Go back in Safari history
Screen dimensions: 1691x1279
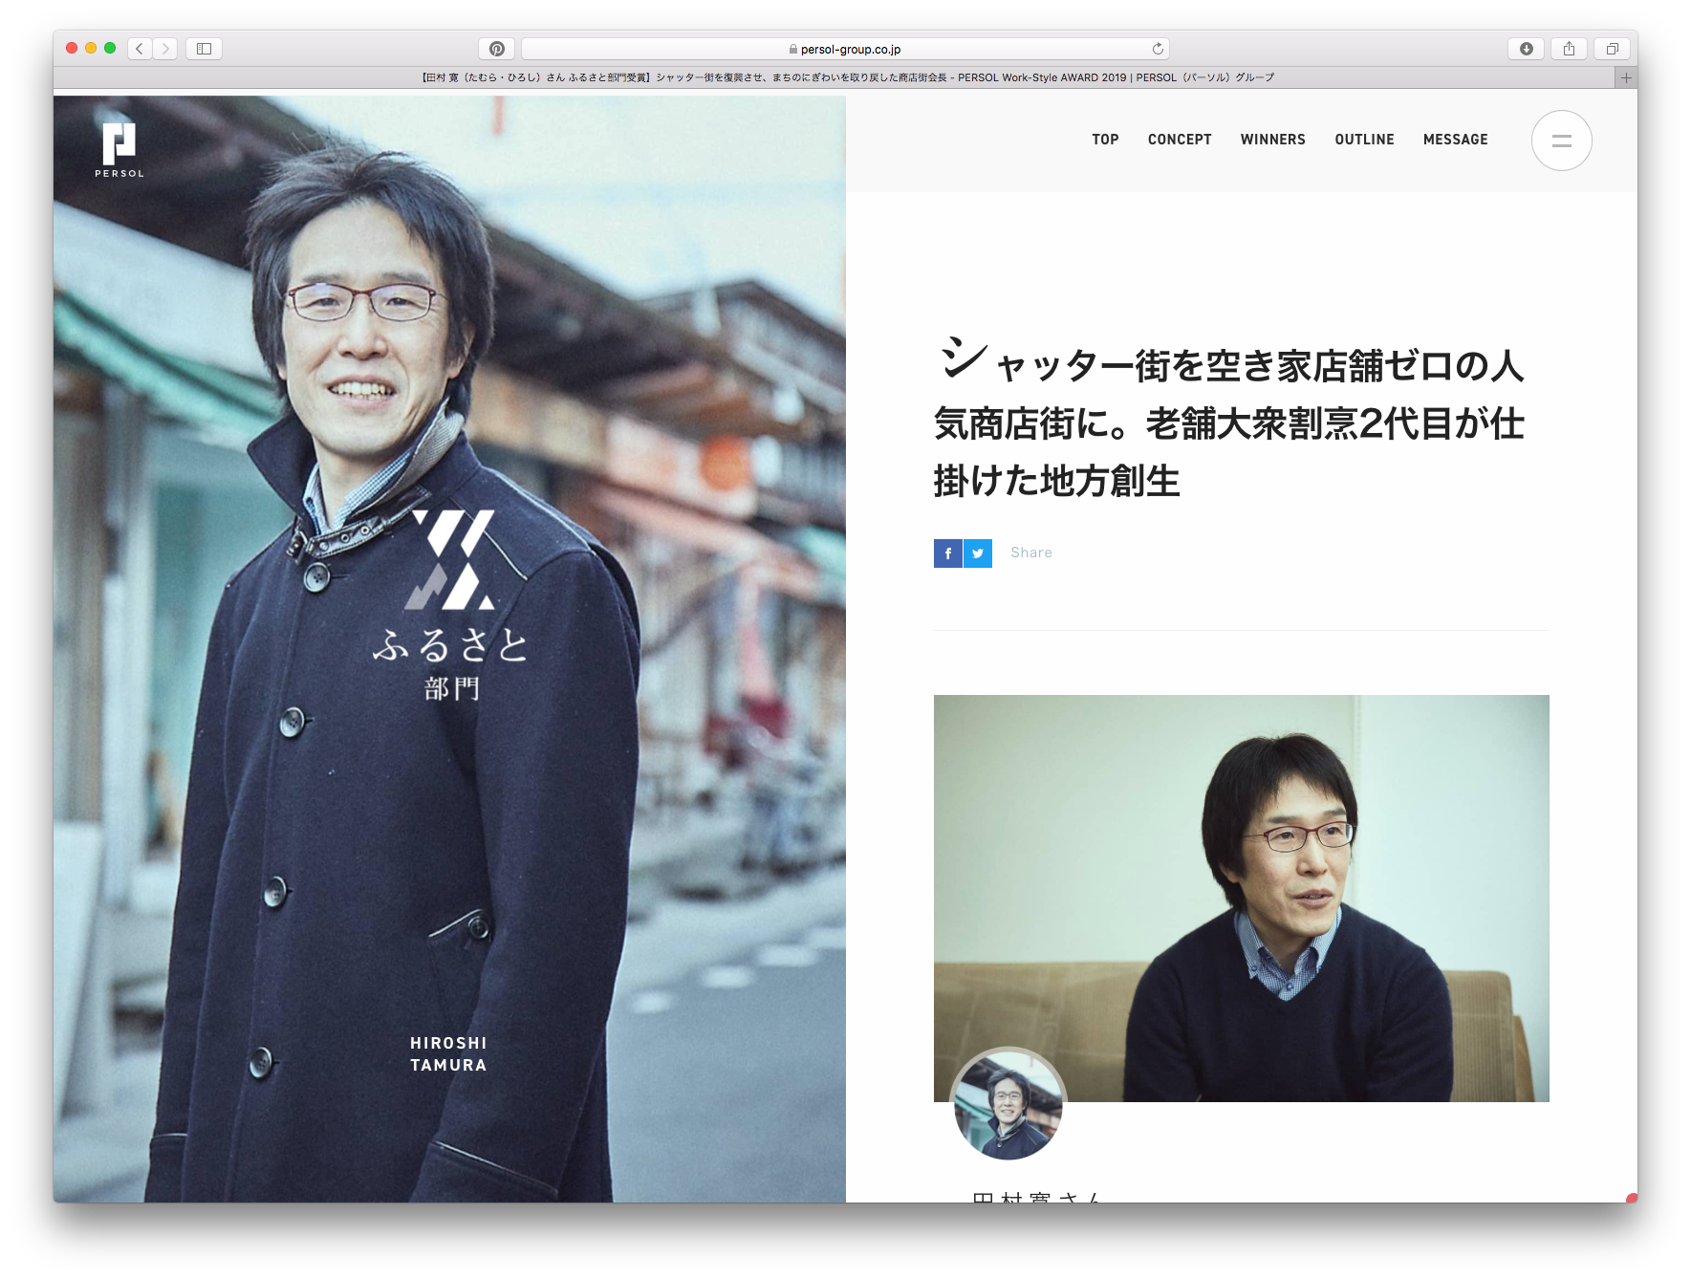pos(140,49)
